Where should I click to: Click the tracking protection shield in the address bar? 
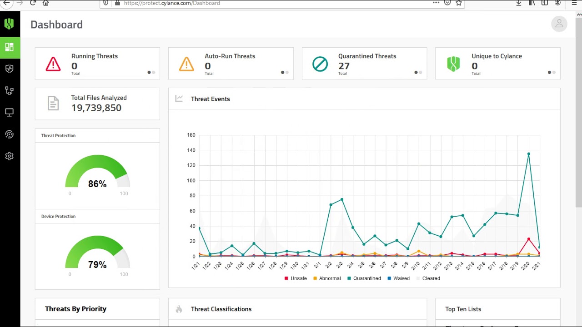tap(106, 3)
